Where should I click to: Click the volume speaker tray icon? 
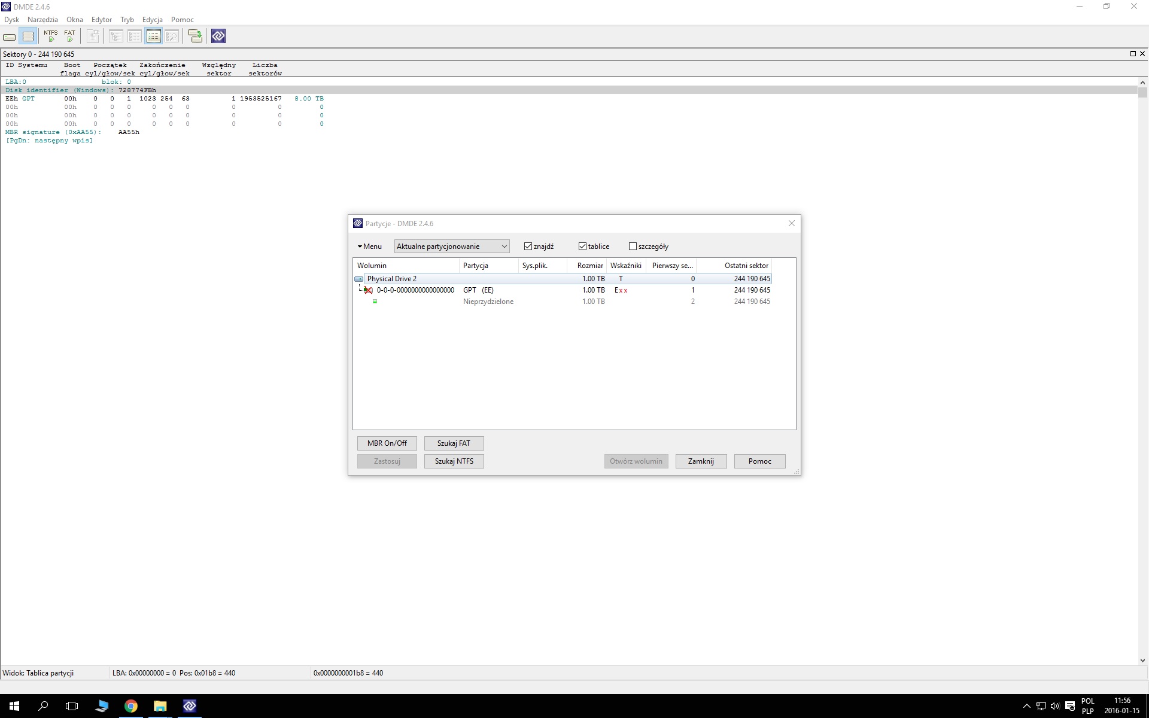[x=1055, y=707]
